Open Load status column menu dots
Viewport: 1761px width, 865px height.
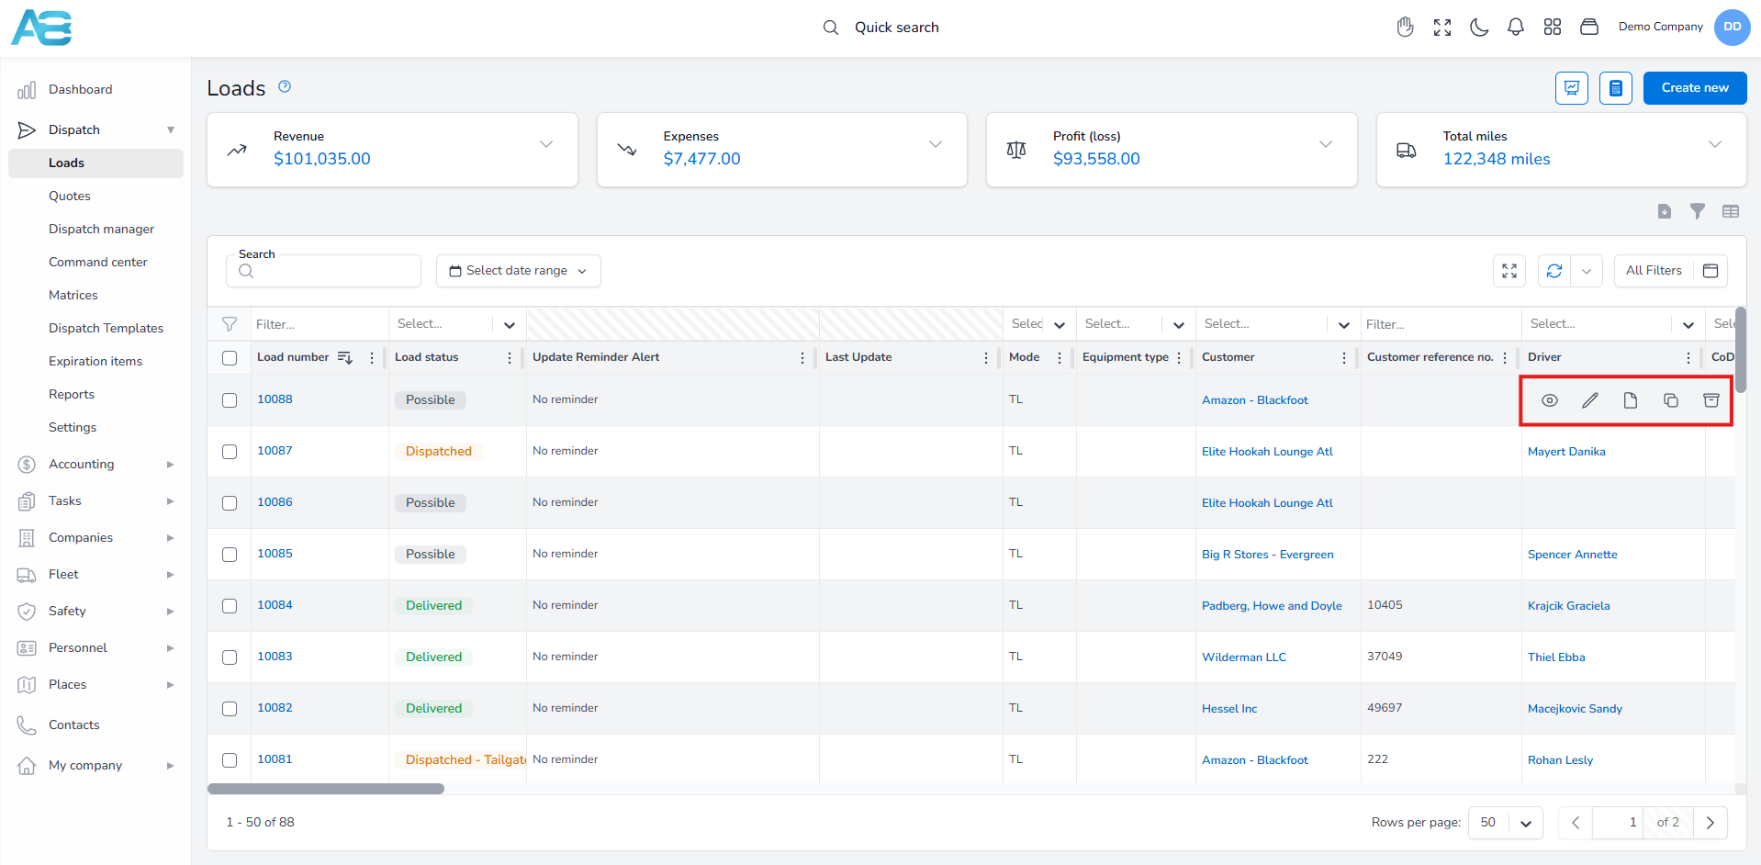click(510, 358)
